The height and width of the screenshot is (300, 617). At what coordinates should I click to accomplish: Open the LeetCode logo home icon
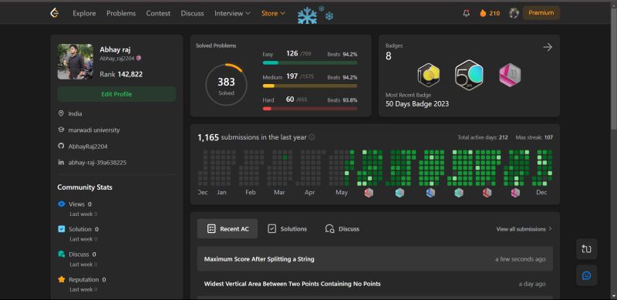click(x=54, y=13)
